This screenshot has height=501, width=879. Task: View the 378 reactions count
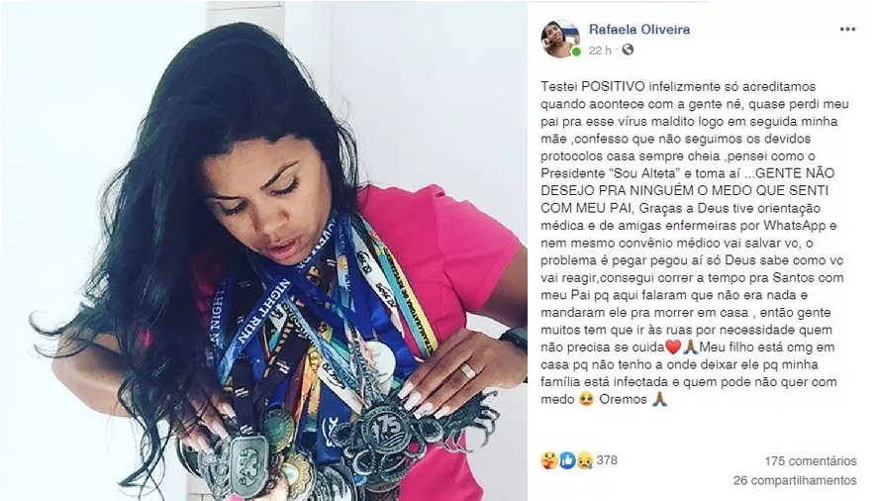607,460
